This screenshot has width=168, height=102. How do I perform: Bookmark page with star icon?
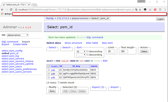click(140, 9)
